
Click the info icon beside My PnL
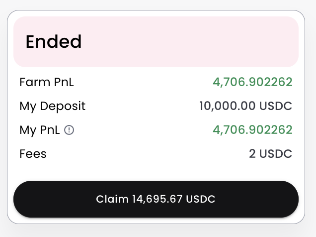coord(70,130)
